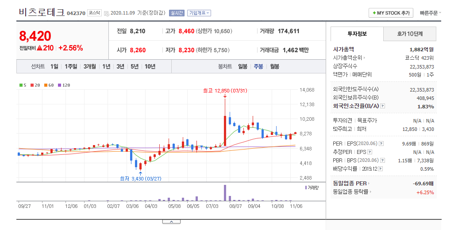Click the orange 60-day moving average legend
This screenshot has height=230, width=458.
coord(49,85)
